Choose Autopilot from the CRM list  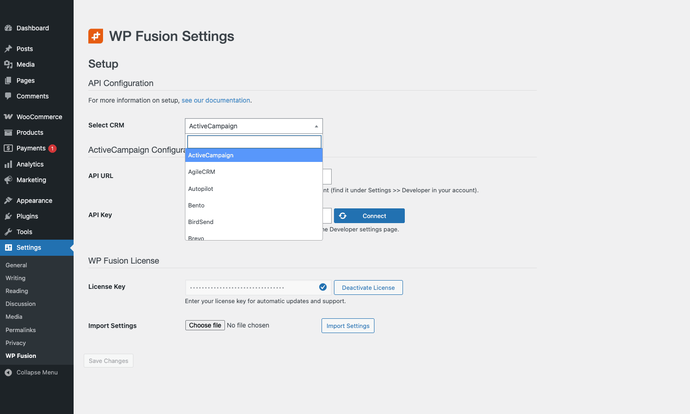[x=254, y=189]
